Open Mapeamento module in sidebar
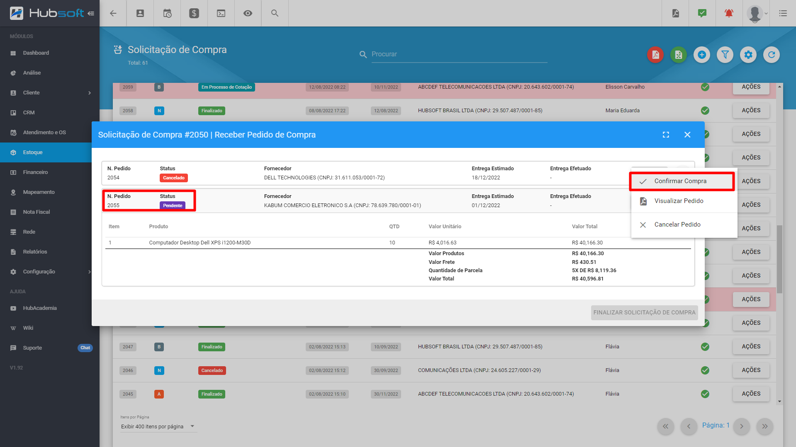This screenshot has height=447, width=796. pos(46,192)
